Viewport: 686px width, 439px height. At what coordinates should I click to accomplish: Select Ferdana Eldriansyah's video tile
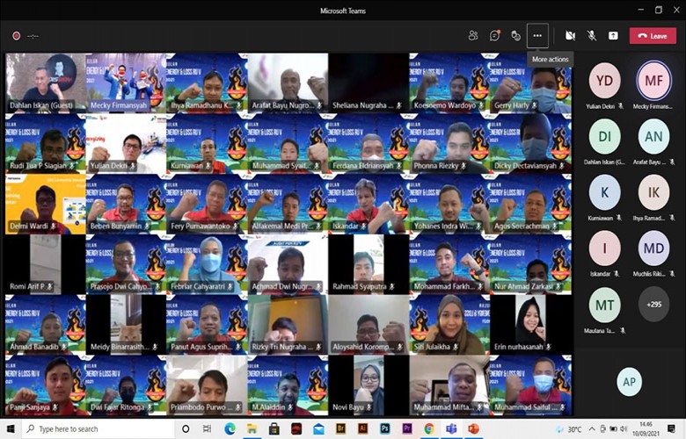[369, 144]
